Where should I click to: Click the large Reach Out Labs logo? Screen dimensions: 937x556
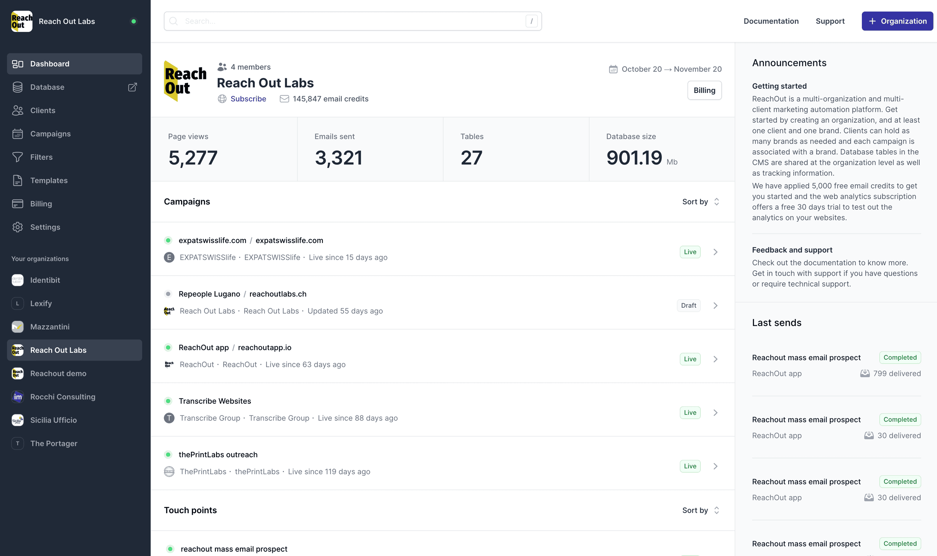point(185,81)
